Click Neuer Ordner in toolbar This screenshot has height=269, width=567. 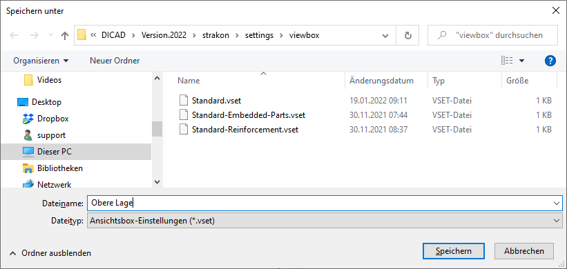pos(115,61)
